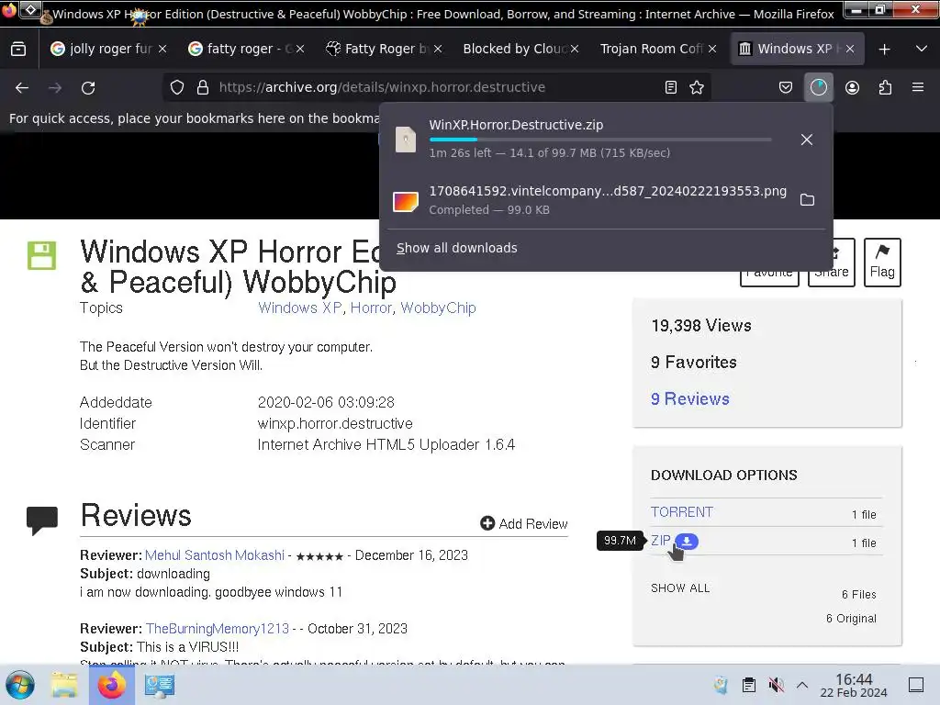Open the extensions puzzle icon

coord(885,87)
